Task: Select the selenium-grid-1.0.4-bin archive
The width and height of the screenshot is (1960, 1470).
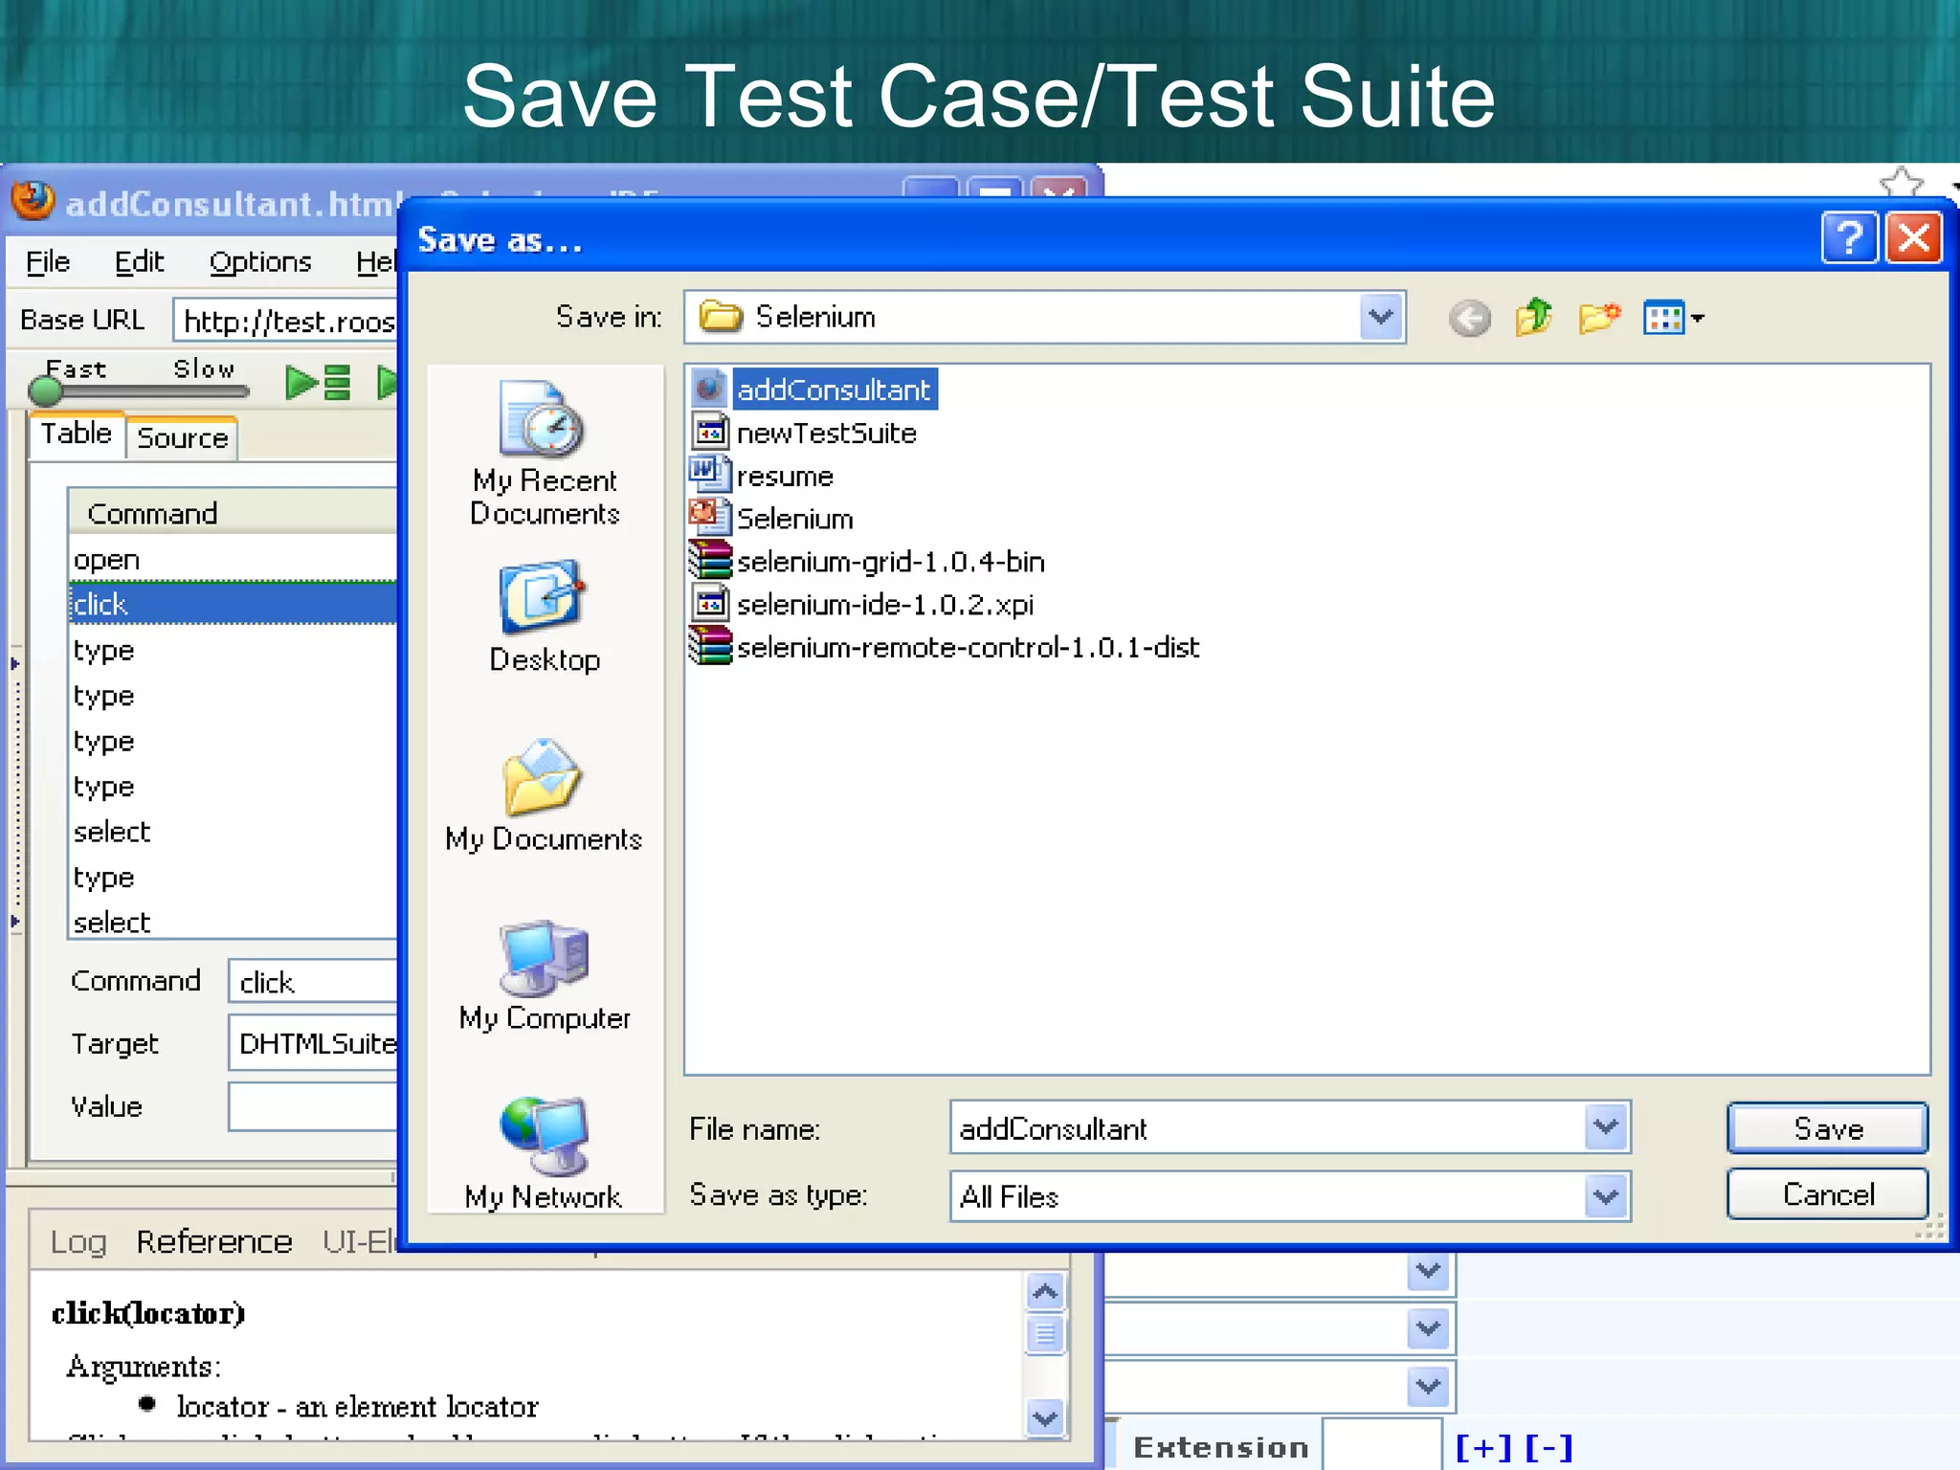Action: point(867,561)
